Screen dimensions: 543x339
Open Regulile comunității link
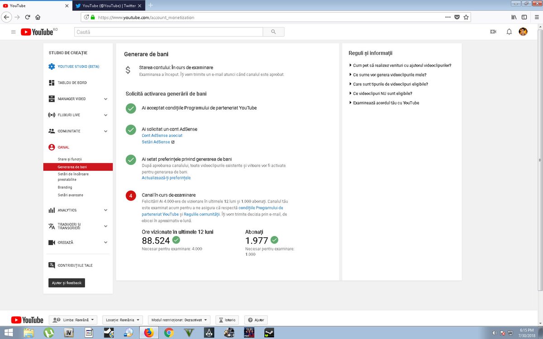tap(202, 214)
